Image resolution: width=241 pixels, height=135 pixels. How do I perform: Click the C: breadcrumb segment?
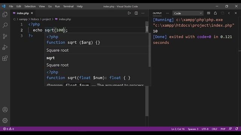[15, 19]
